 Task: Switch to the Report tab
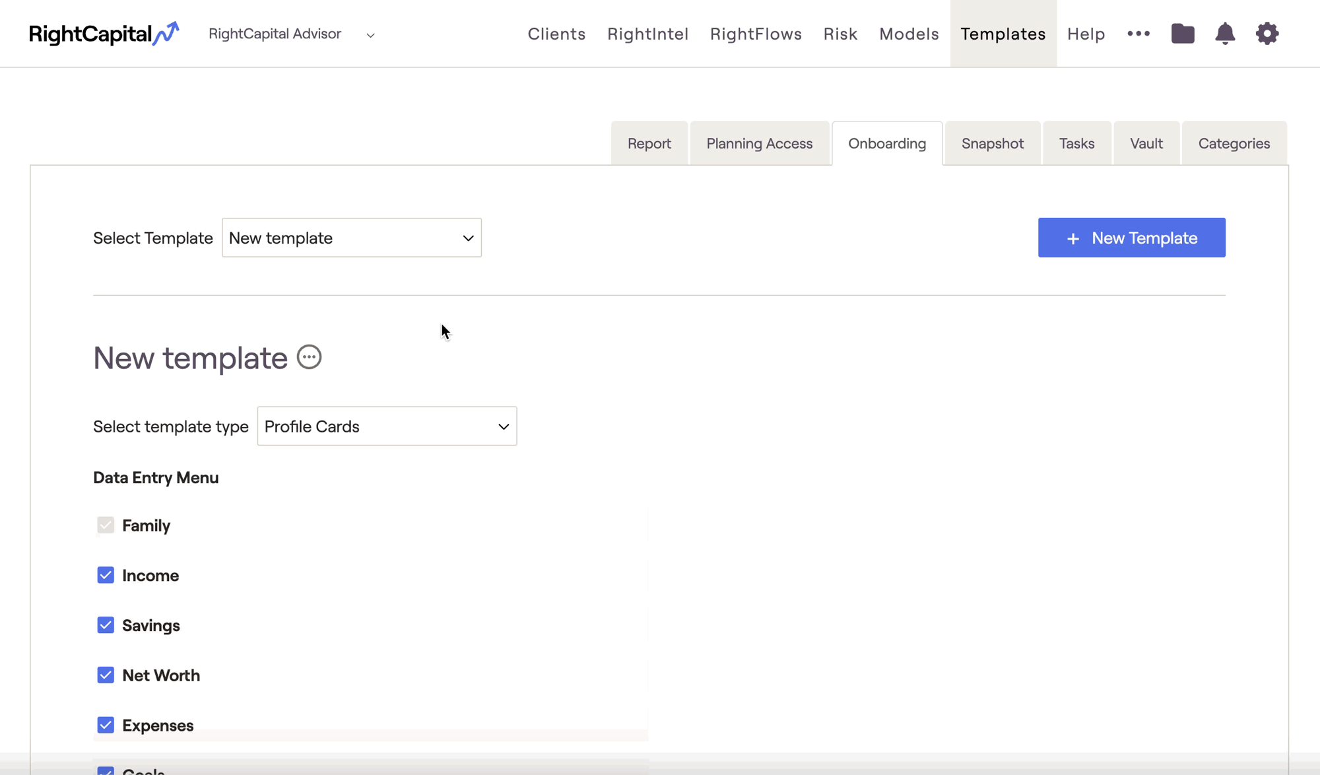pos(649,143)
